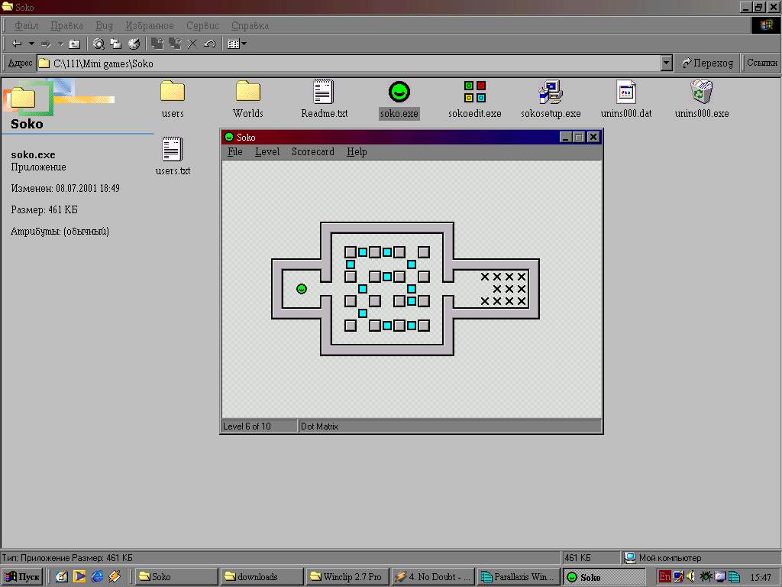The width and height of the screenshot is (782, 587).
Task: Switch to Winclip 2.7 Pro taskbar button
Action: point(347,576)
